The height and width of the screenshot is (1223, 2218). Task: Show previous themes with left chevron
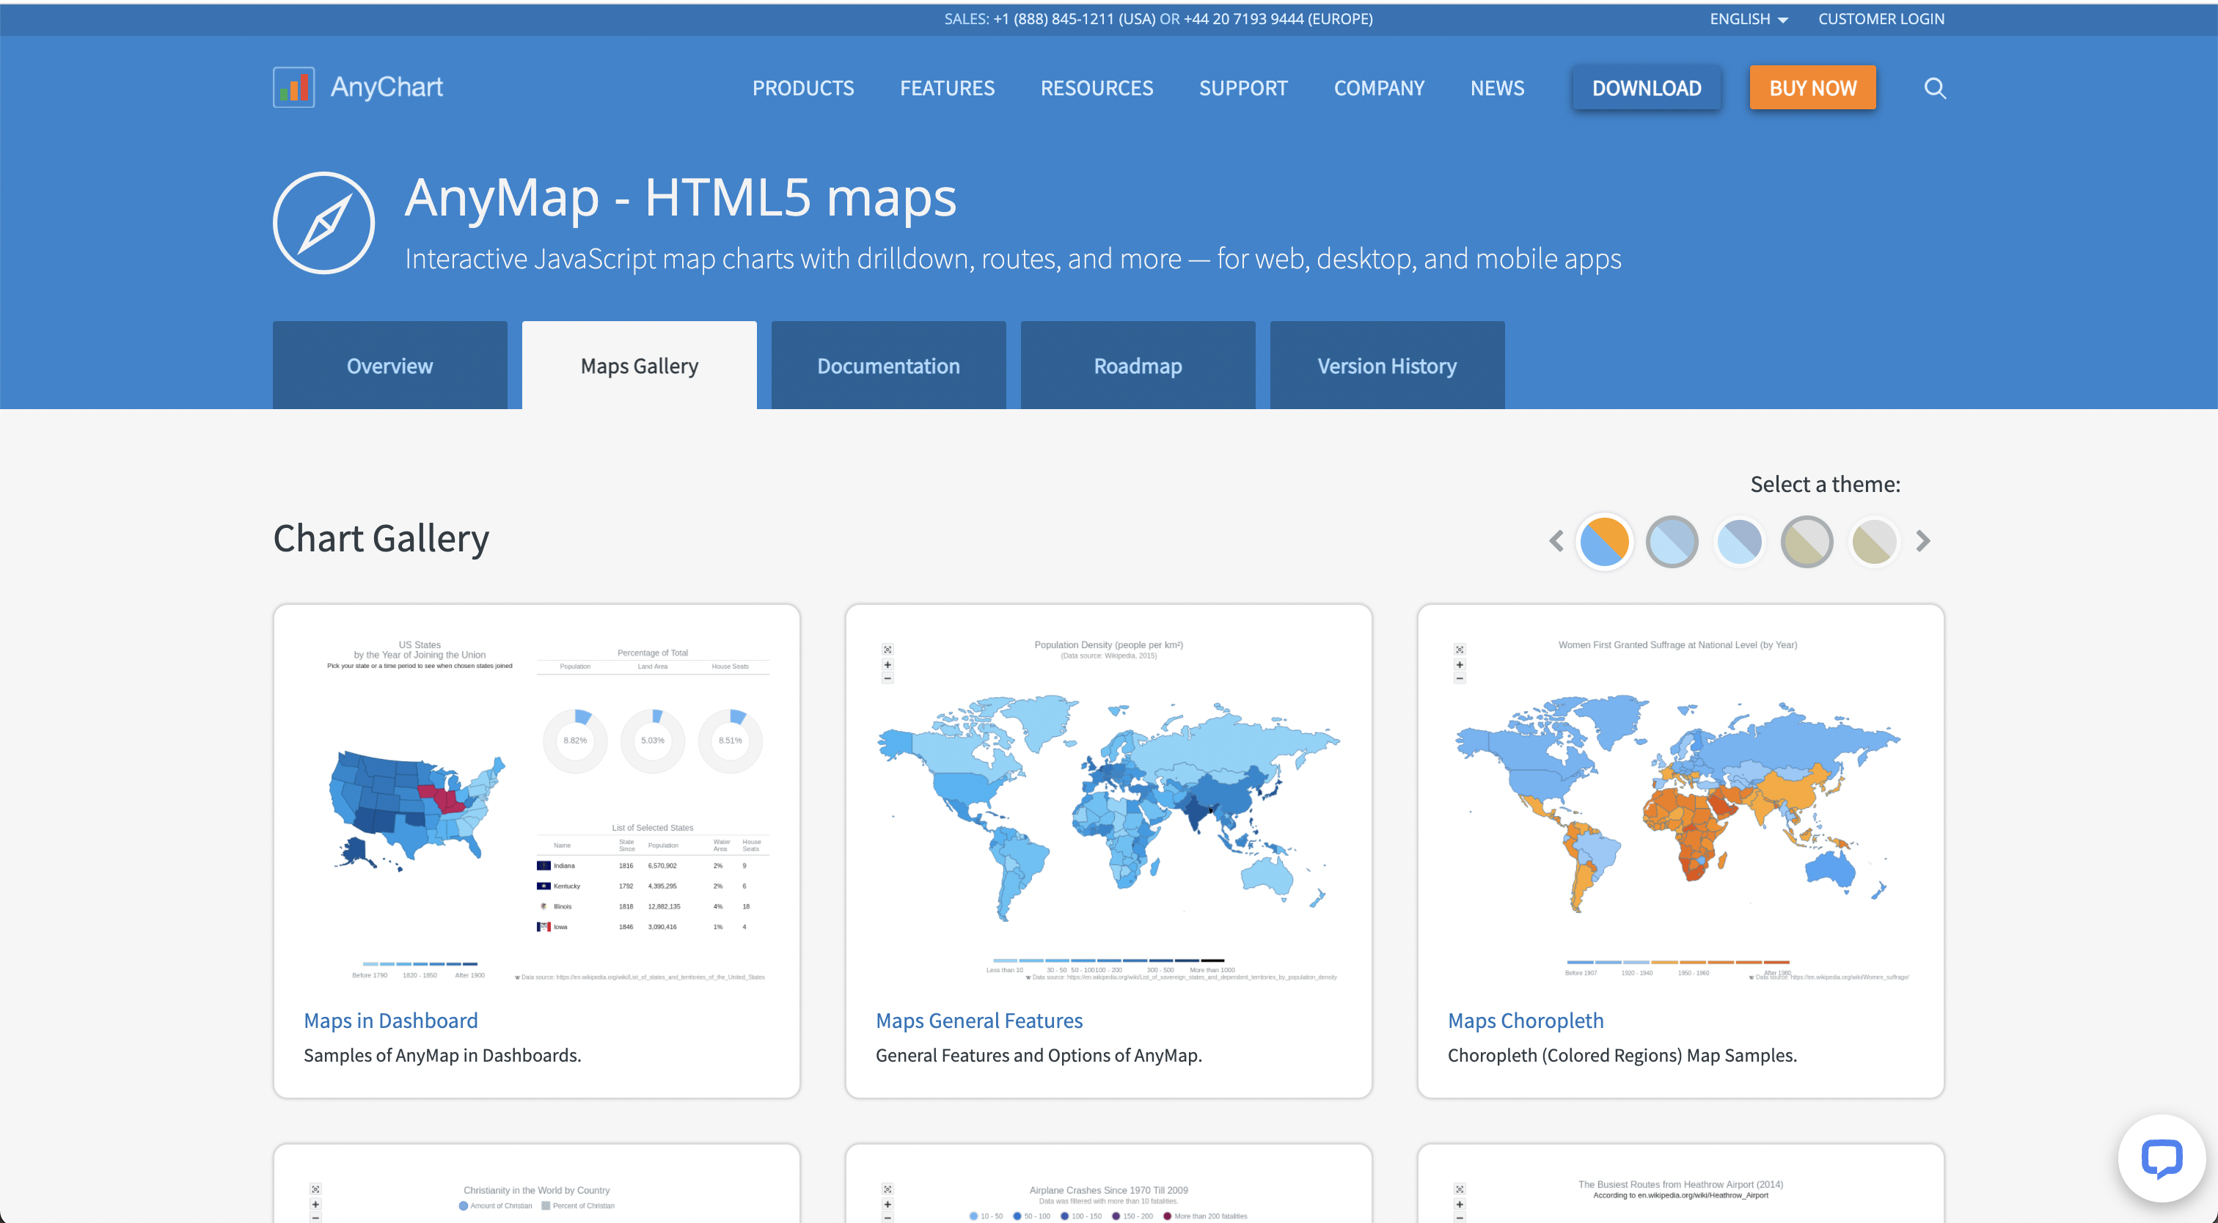1556,541
